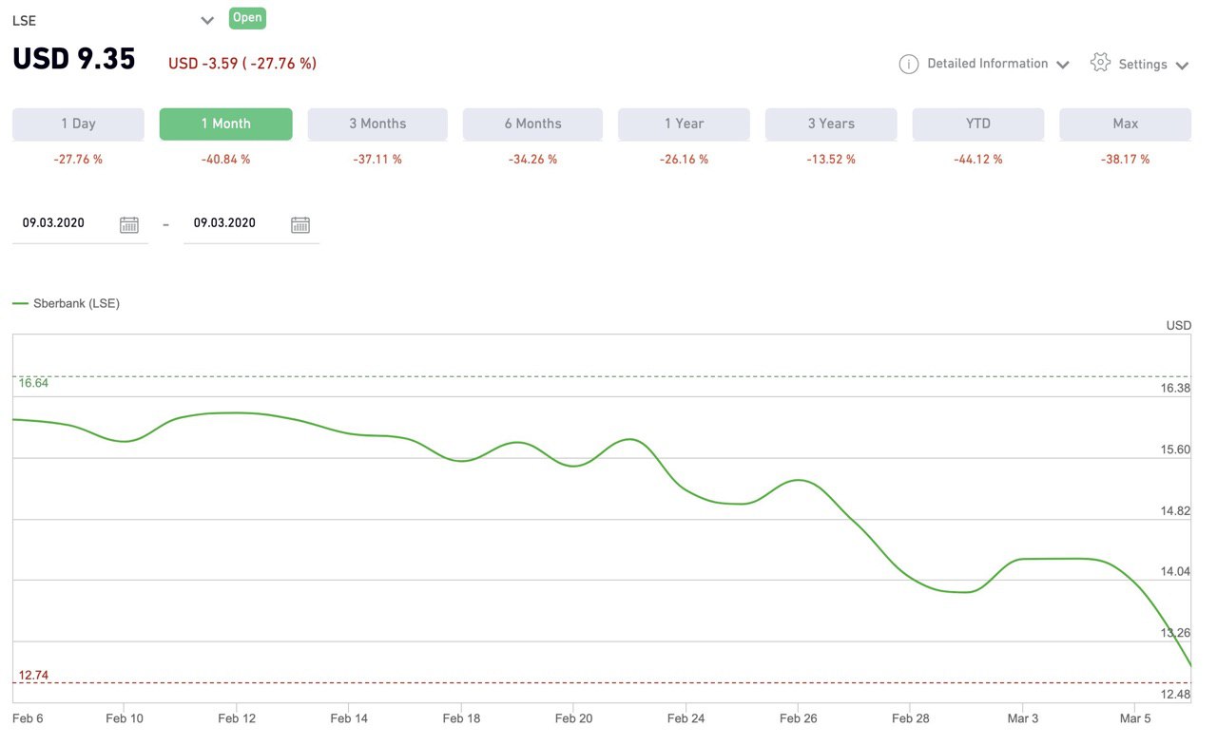This screenshot has width=1217, height=746.
Task: Click the end date input field
Action: pyautogui.click(x=234, y=223)
